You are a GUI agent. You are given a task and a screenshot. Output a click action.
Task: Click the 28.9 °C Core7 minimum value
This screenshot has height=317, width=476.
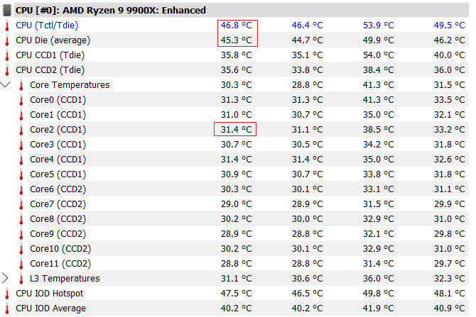pos(307,204)
